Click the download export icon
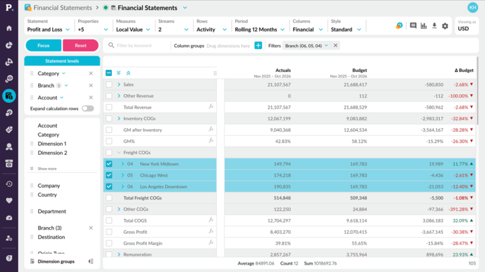Viewport: 485px width, 272px height. 434,26
